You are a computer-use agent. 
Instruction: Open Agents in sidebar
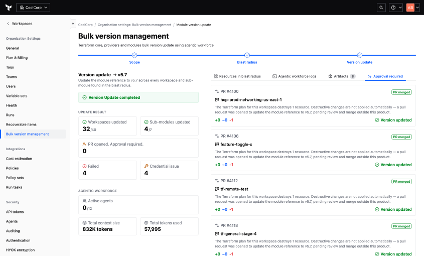click(x=12, y=221)
